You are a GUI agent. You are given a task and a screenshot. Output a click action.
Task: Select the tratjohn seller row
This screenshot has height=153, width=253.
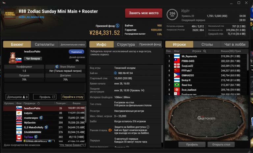[44, 113]
